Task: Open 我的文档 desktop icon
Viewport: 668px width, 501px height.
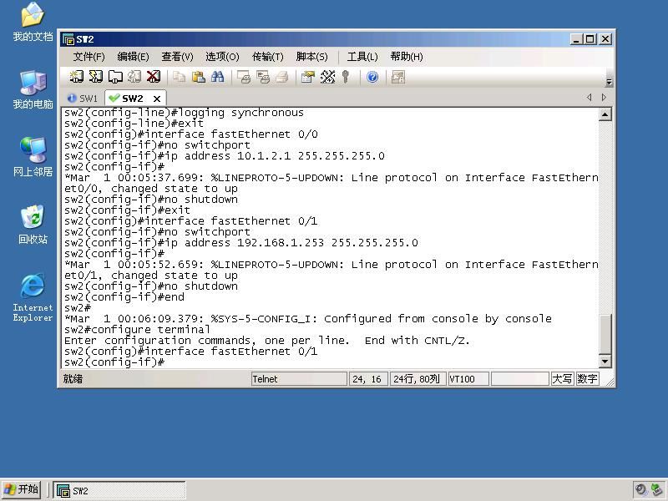Action: coord(33,23)
